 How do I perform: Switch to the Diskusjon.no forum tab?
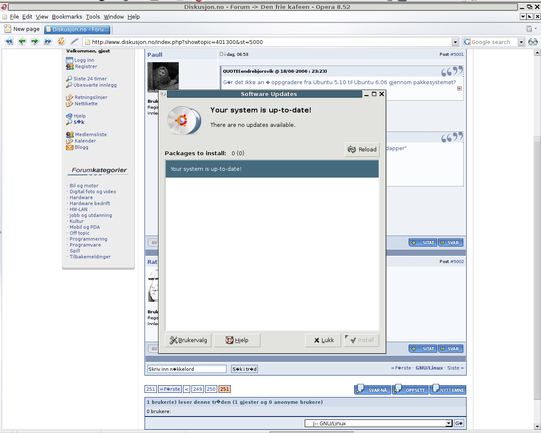77,29
